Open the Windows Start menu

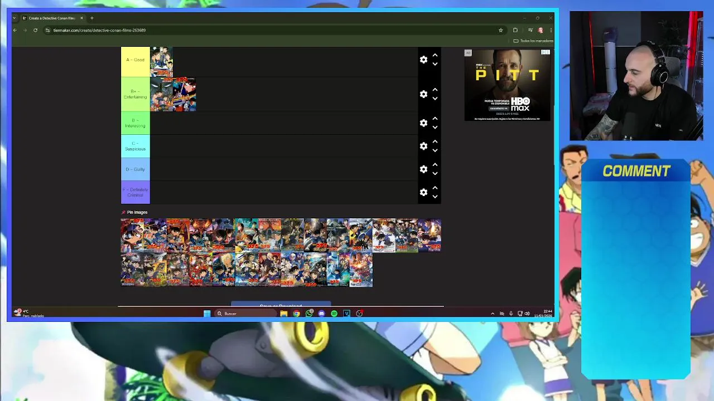(x=207, y=314)
